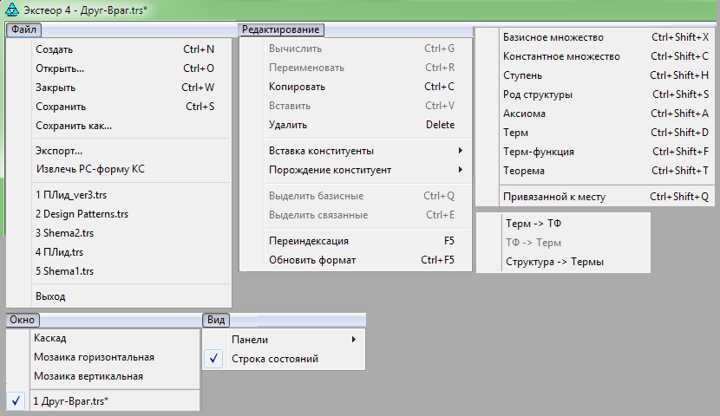Select Сохранить как... in the file menu

coord(74,126)
